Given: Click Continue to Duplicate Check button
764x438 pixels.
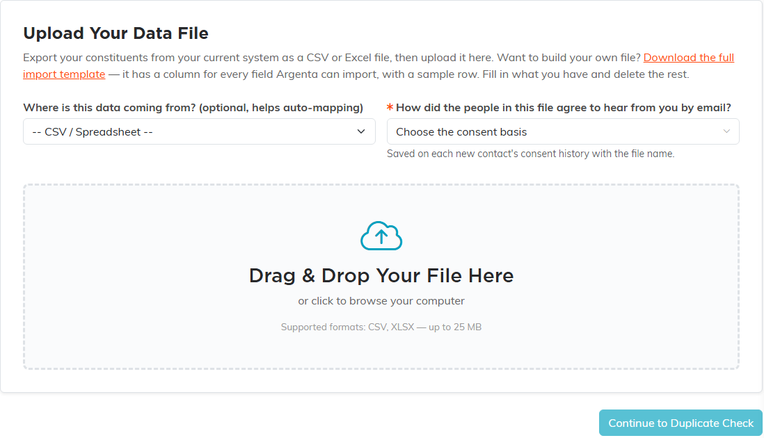Looking at the screenshot, I should pos(681,423).
